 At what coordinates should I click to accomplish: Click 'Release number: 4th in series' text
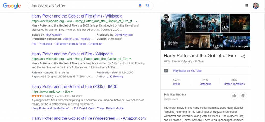point(50,73)
